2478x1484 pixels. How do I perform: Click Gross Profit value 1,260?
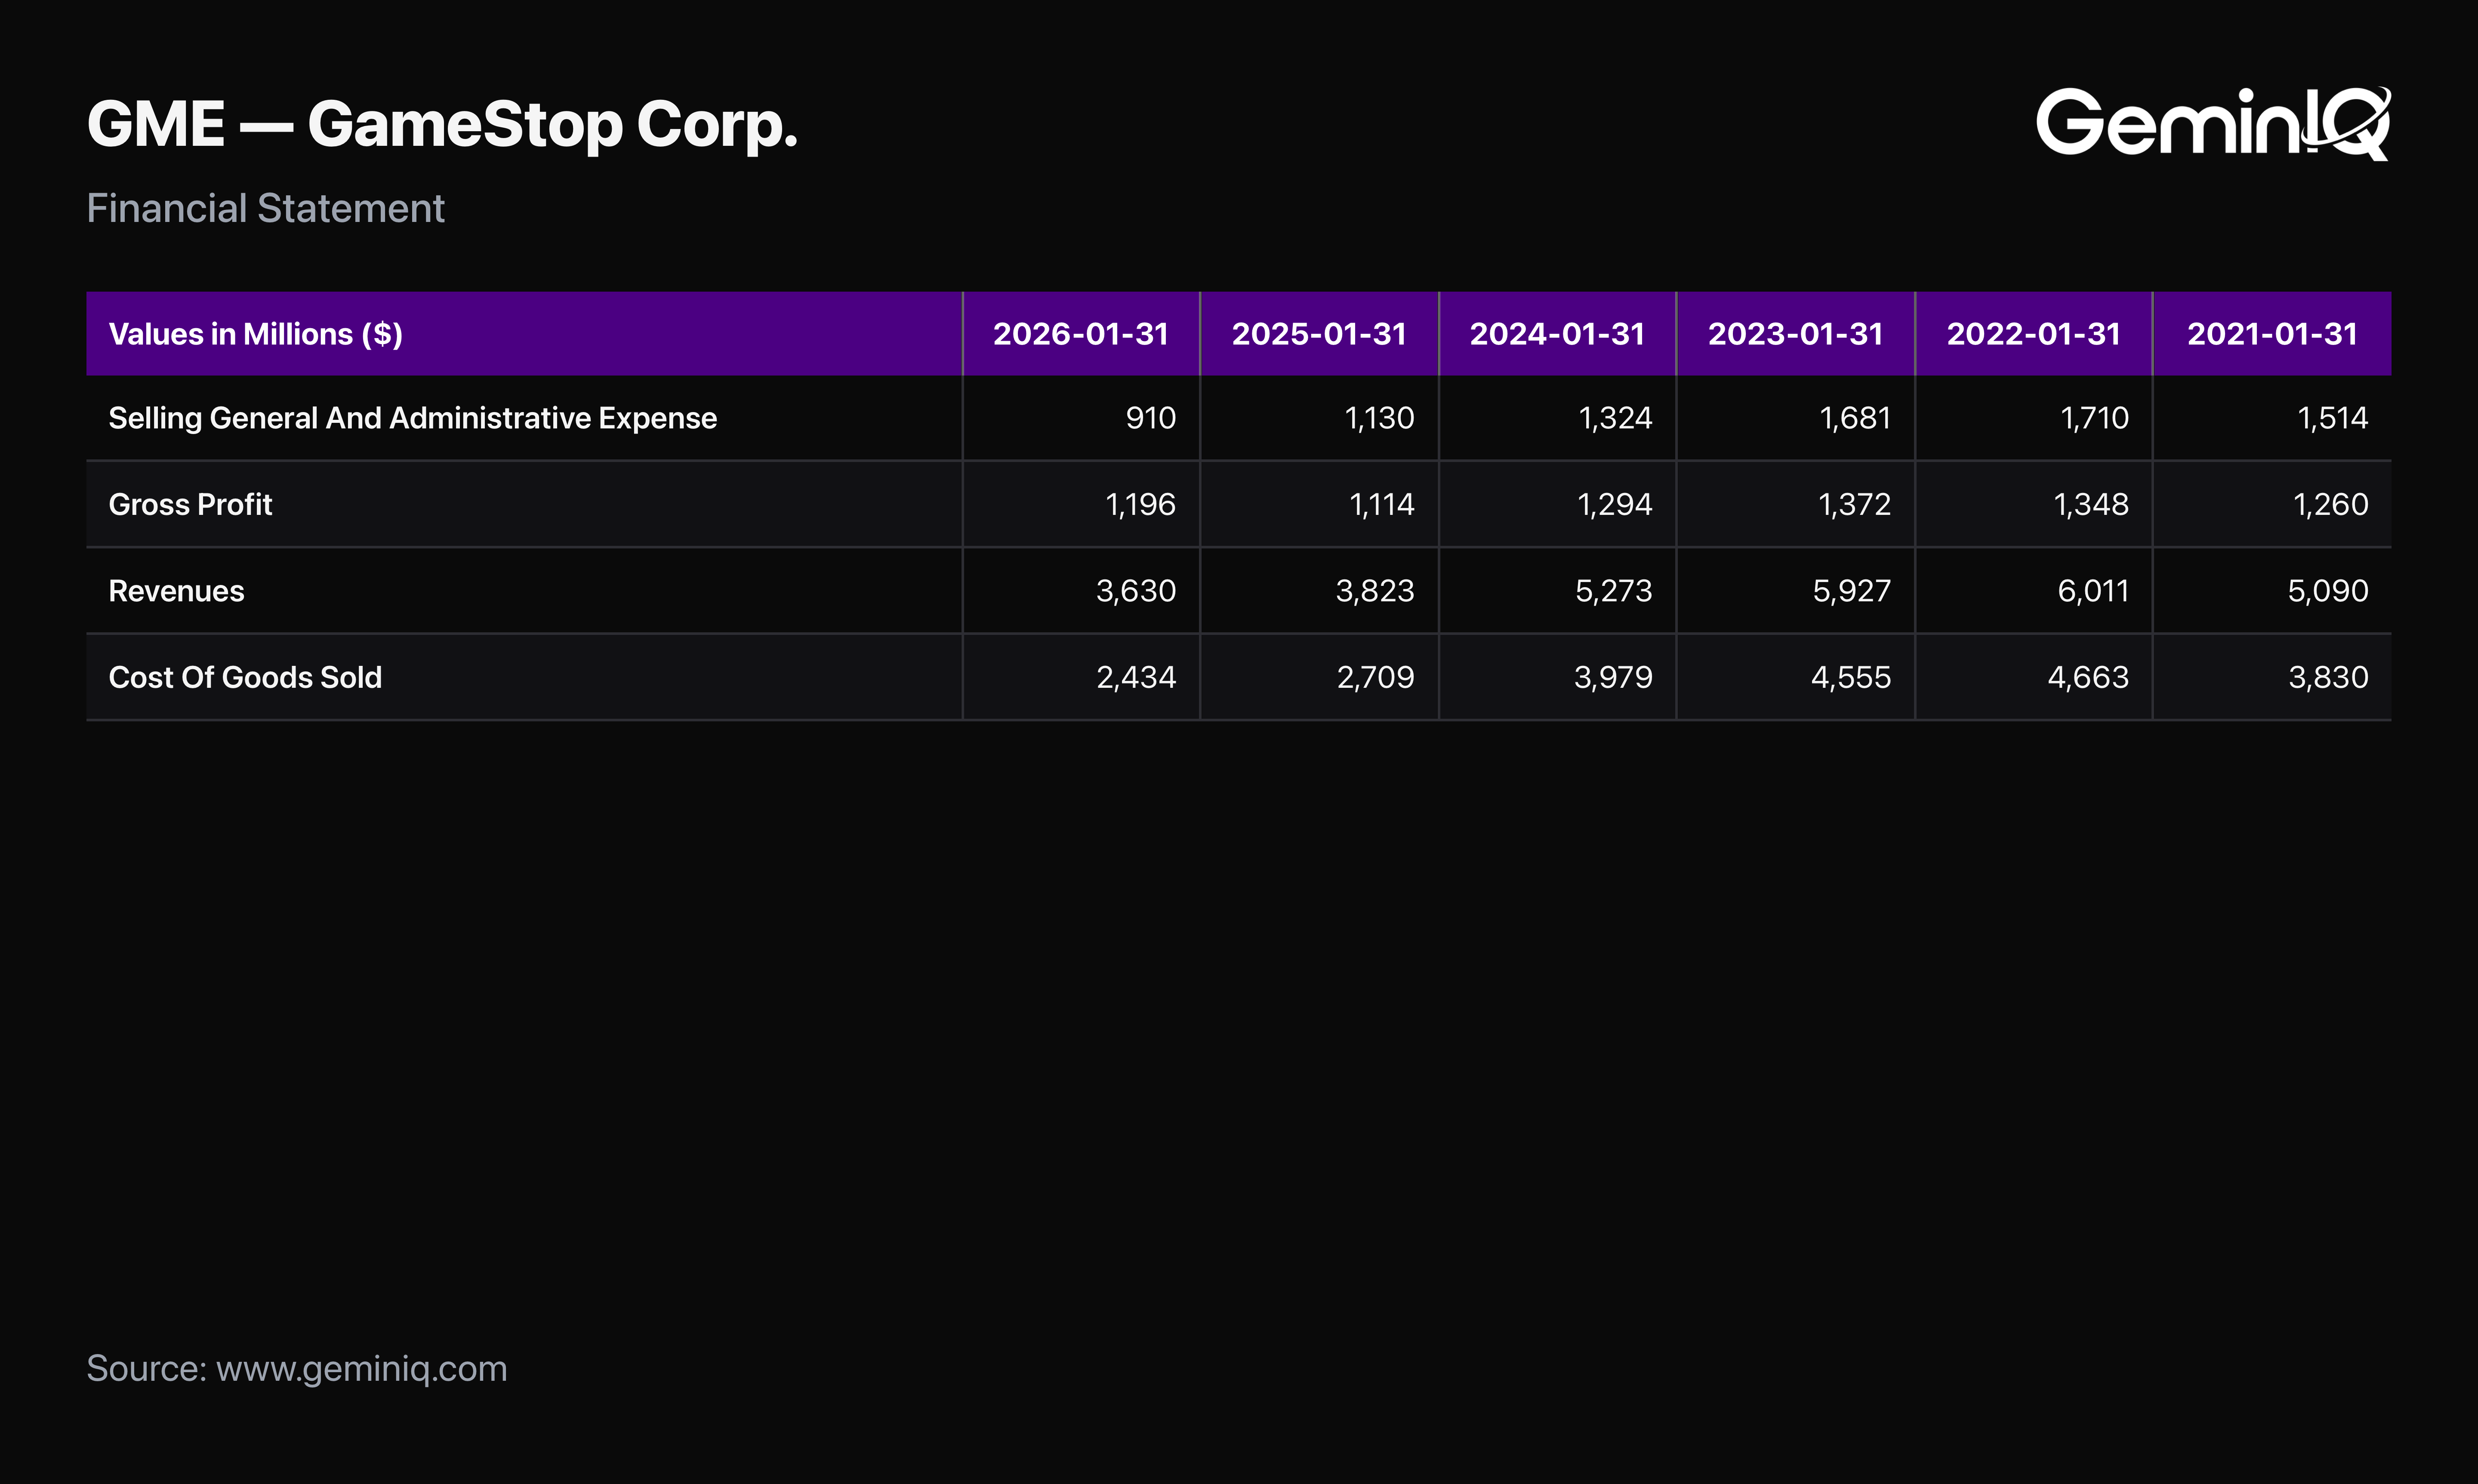click(x=2330, y=504)
